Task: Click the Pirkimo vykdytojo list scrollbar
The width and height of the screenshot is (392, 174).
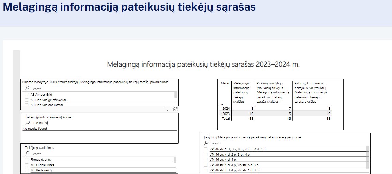Action: [176, 94]
